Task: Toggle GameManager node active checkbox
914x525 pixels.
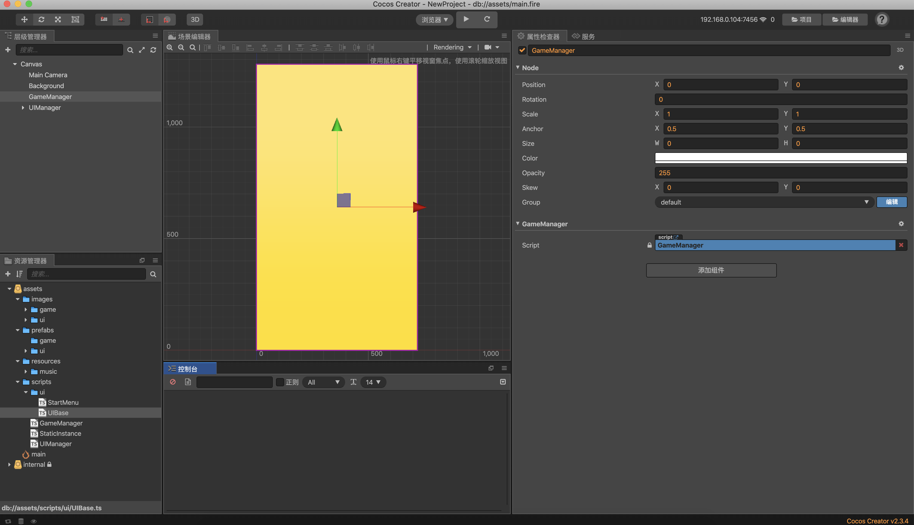Action: coord(522,51)
